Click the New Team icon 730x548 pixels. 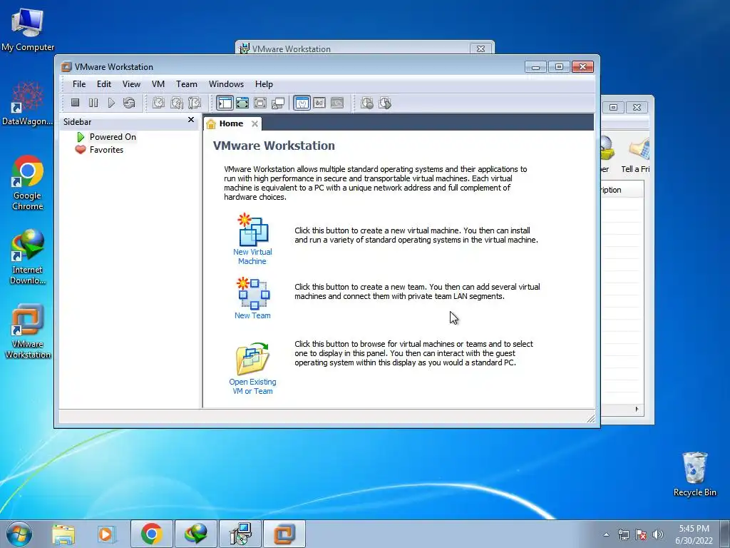click(253, 293)
